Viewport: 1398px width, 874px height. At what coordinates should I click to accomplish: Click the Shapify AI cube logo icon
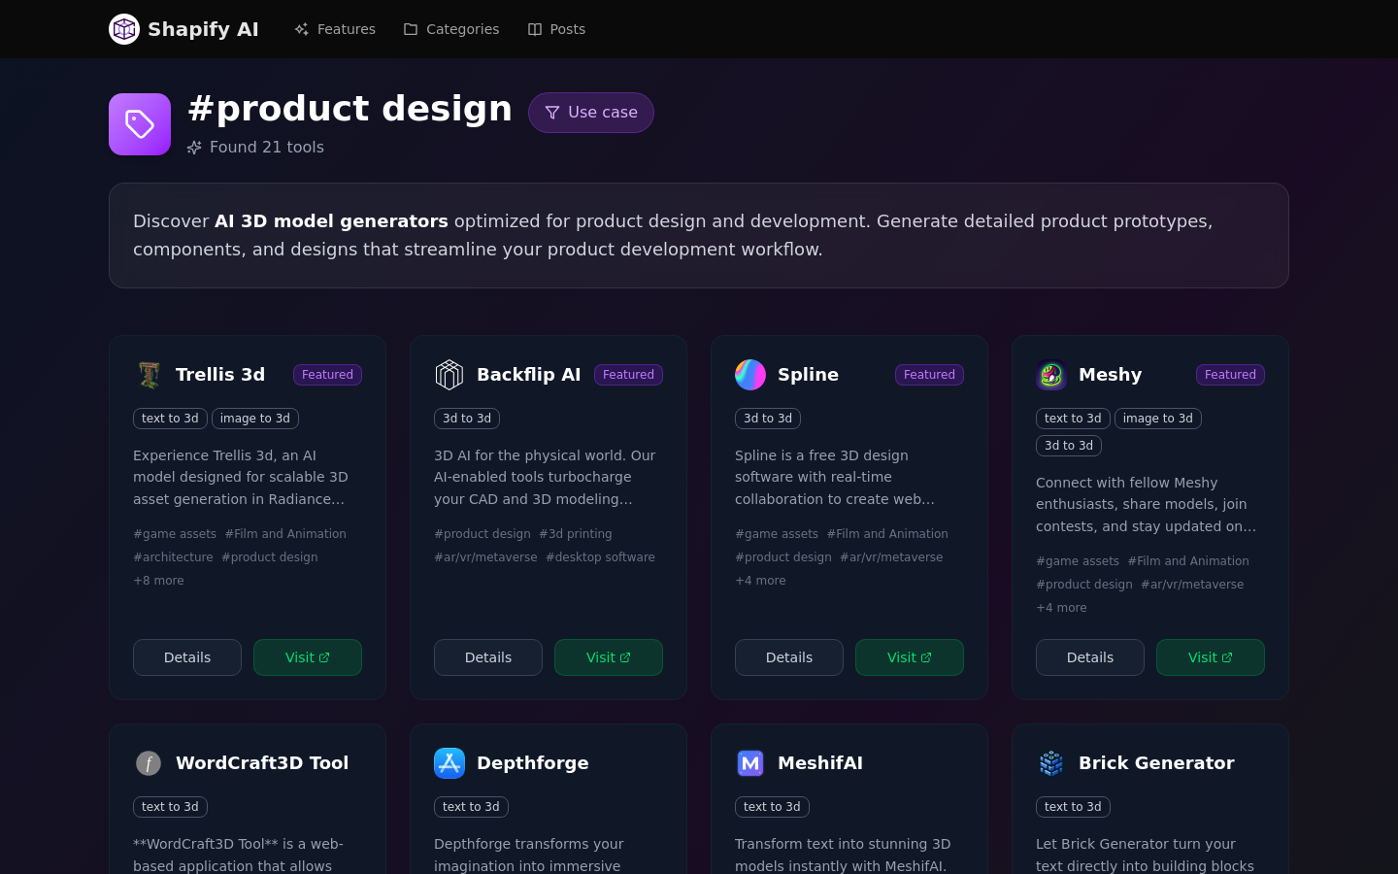coord(124,29)
